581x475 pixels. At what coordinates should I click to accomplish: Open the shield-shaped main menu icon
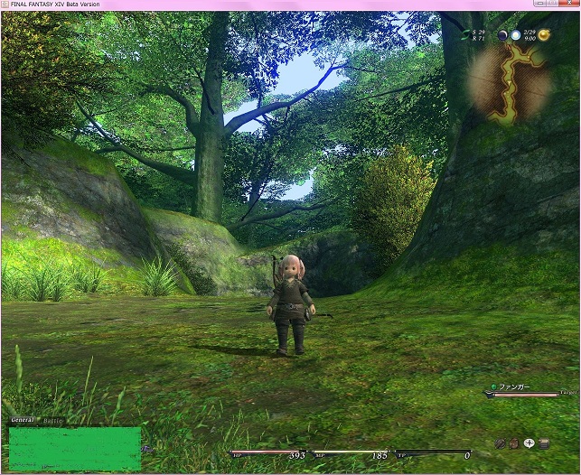click(501, 443)
